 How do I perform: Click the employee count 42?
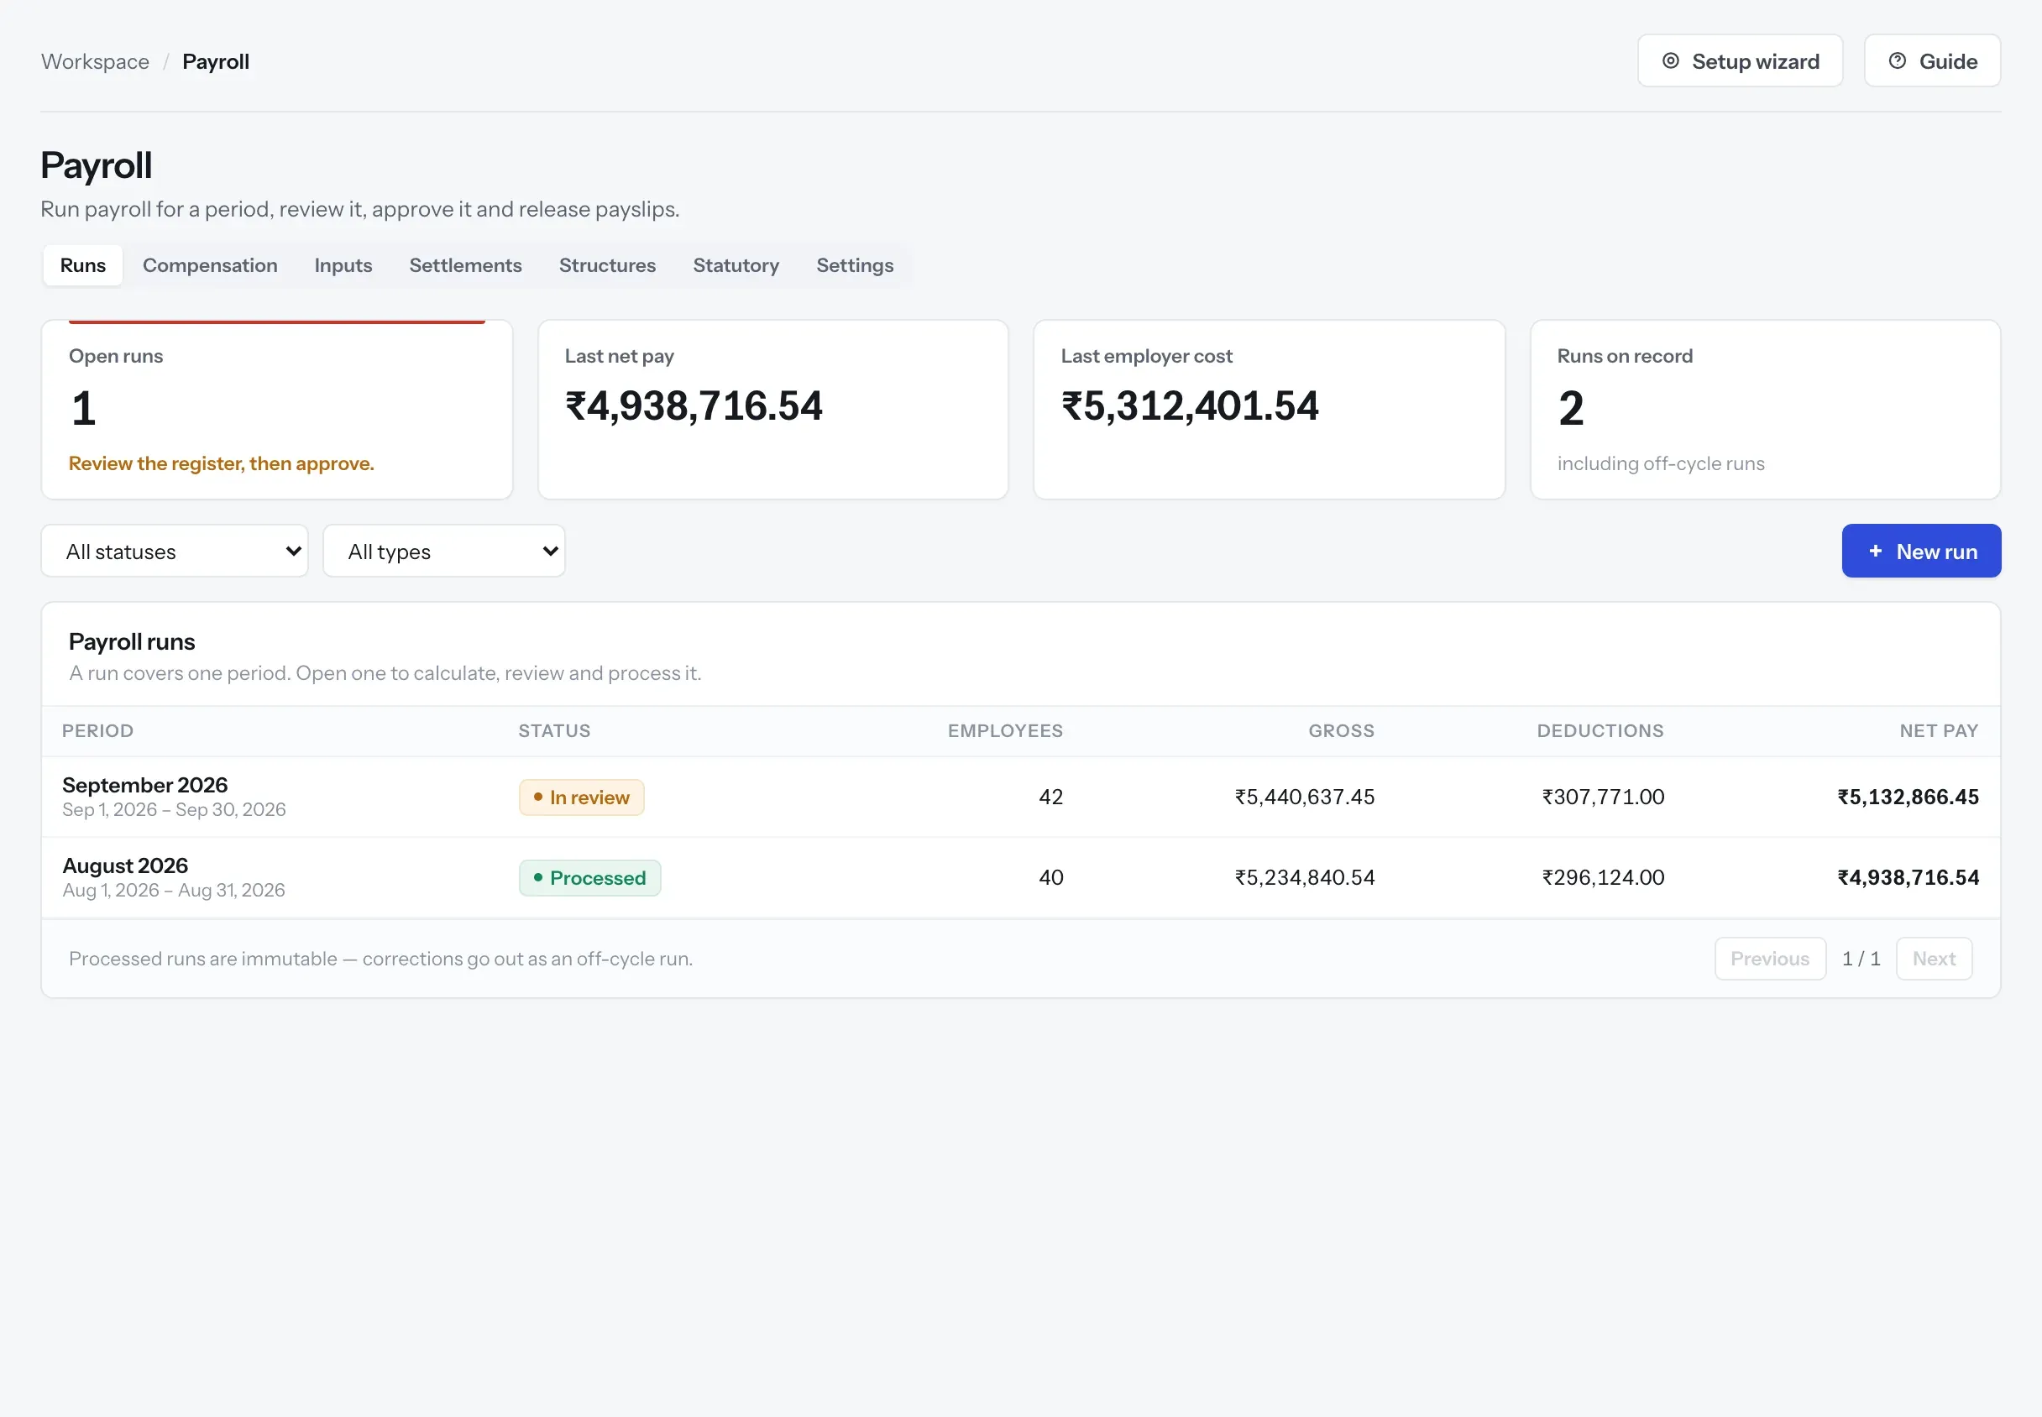1050,797
